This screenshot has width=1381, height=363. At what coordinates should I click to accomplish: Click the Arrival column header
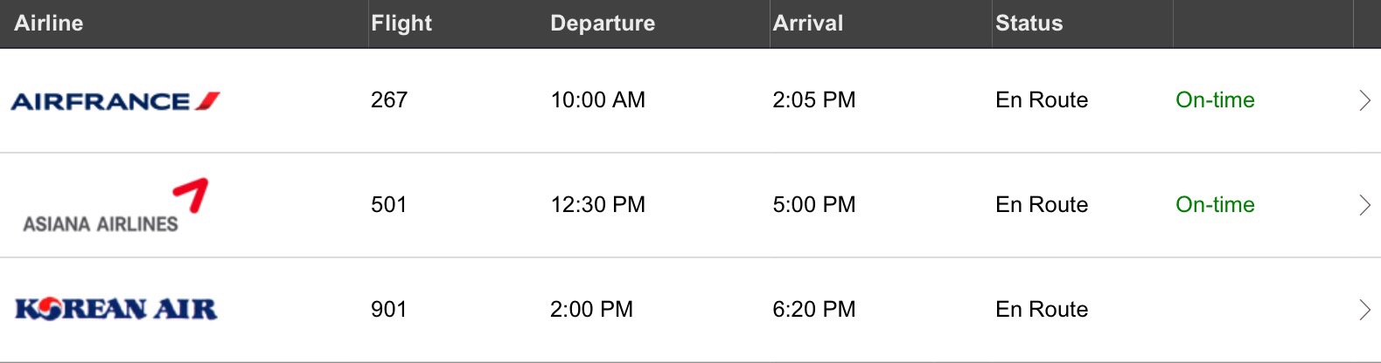808,24
